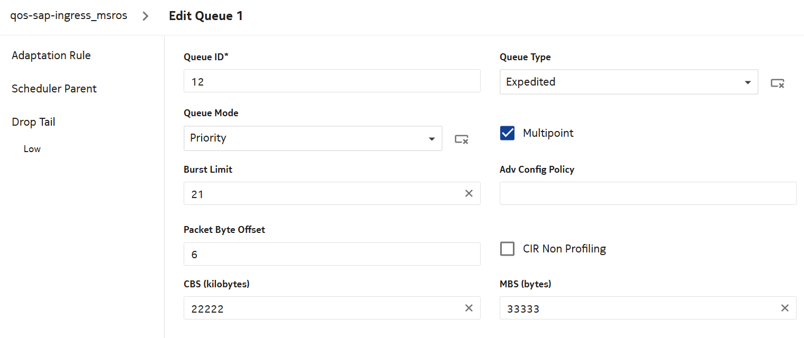Image resolution: width=804 pixels, height=338 pixels.
Task: Click into the Queue ID field
Action: [332, 81]
